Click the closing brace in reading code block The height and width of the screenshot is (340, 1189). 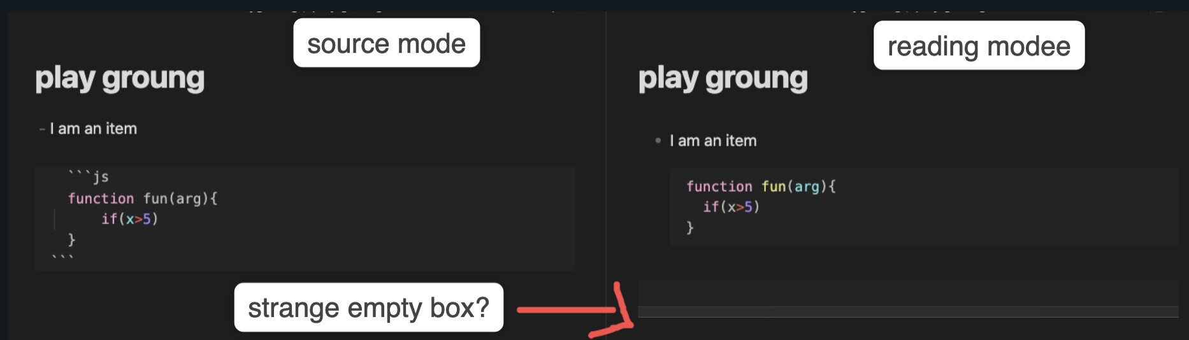(x=689, y=227)
